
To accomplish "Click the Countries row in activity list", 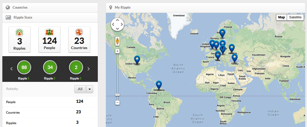I will click(x=50, y=113).
